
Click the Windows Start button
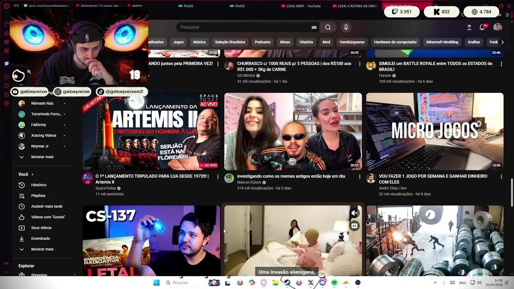click(156, 283)
